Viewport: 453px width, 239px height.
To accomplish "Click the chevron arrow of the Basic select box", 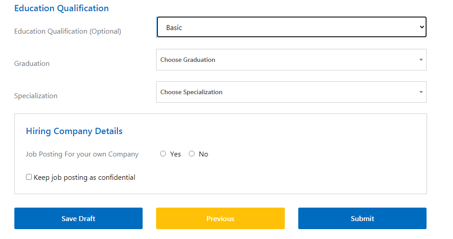I will (422, 27).
